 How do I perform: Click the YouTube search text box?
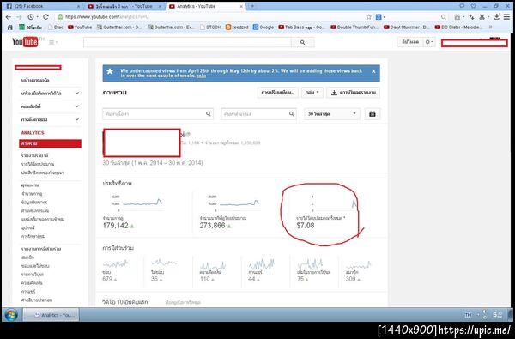(187, 42)
